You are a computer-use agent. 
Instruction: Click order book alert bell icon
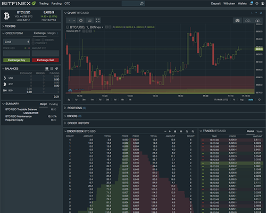coord(175,132)
